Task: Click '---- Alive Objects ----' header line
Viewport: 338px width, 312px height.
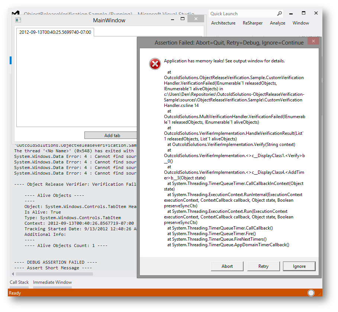Action: 54,195
